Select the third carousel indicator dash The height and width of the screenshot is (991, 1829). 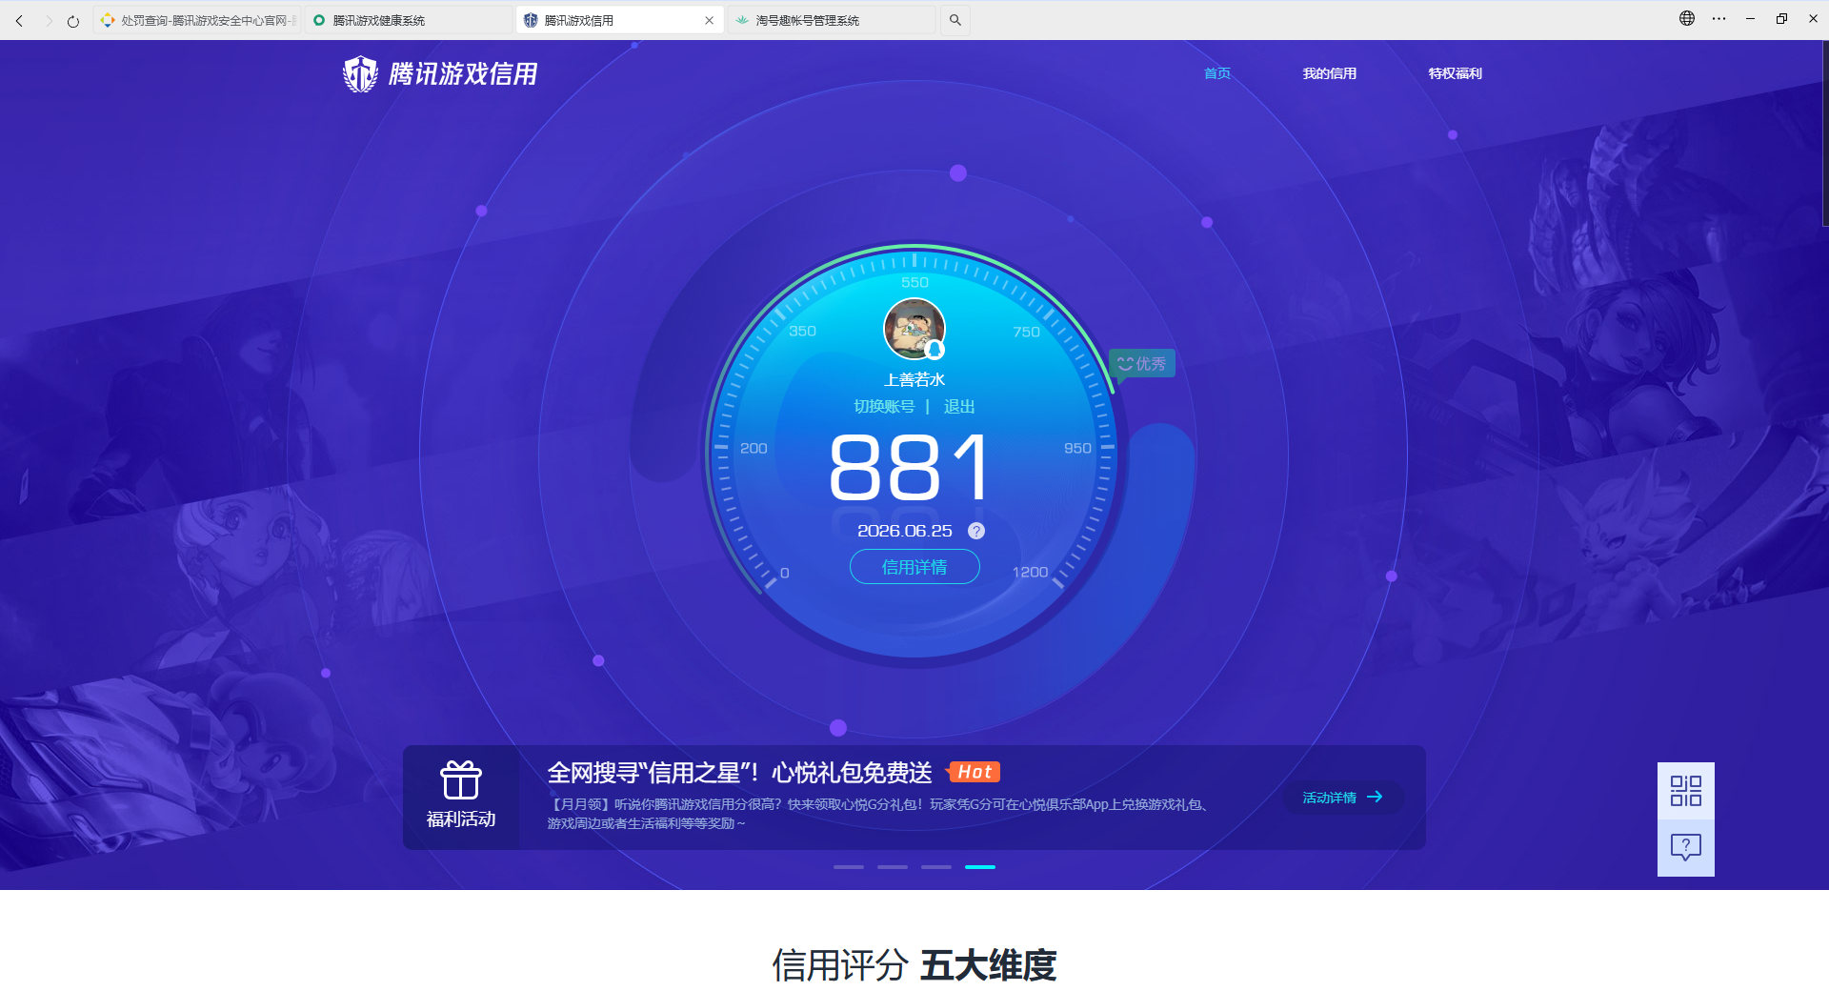pyautogui.click(x=936, y=867)
